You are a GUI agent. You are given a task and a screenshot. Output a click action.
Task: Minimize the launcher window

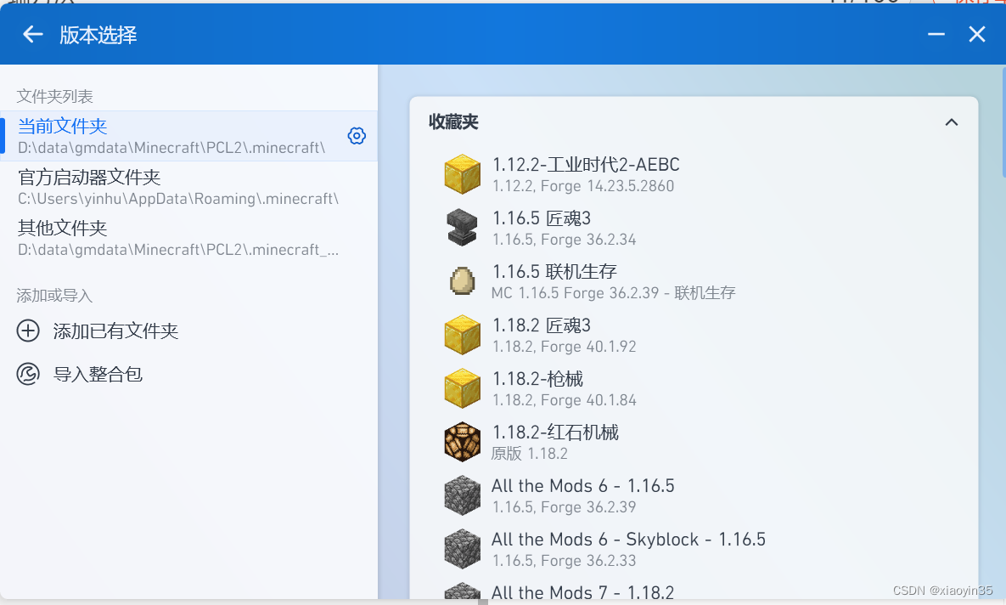pyautogui.click(x=936, y=34)
